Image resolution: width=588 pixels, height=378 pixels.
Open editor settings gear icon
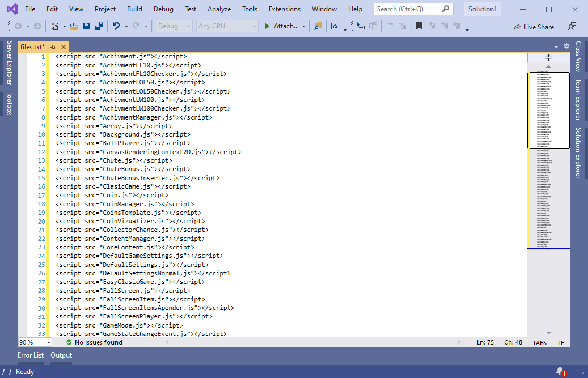(566, 46)
